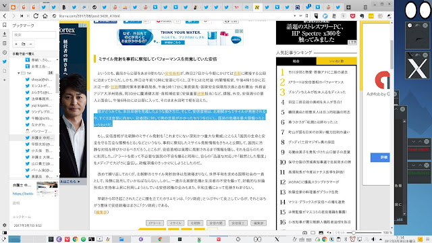Screen dimensions: 432x243
Task: Open the bookmark sort order header
Action: [34, 54]
